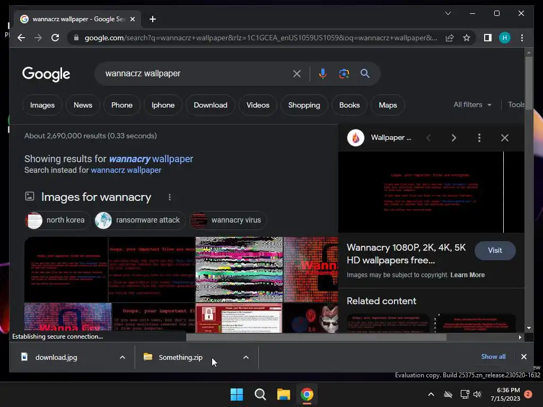Search by image with Google Lens
This screenshot has width=543, height=407.
point(344,73)
